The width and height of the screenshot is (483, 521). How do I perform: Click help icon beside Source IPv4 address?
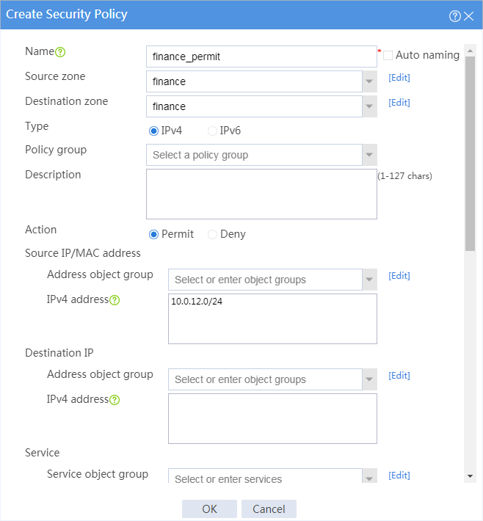pos(115,300)
